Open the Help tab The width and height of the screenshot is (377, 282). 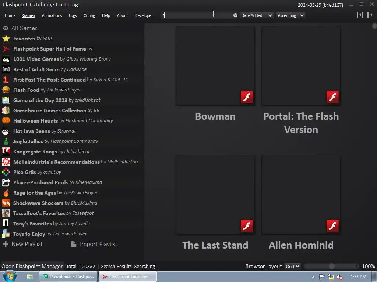pos(106,15)
